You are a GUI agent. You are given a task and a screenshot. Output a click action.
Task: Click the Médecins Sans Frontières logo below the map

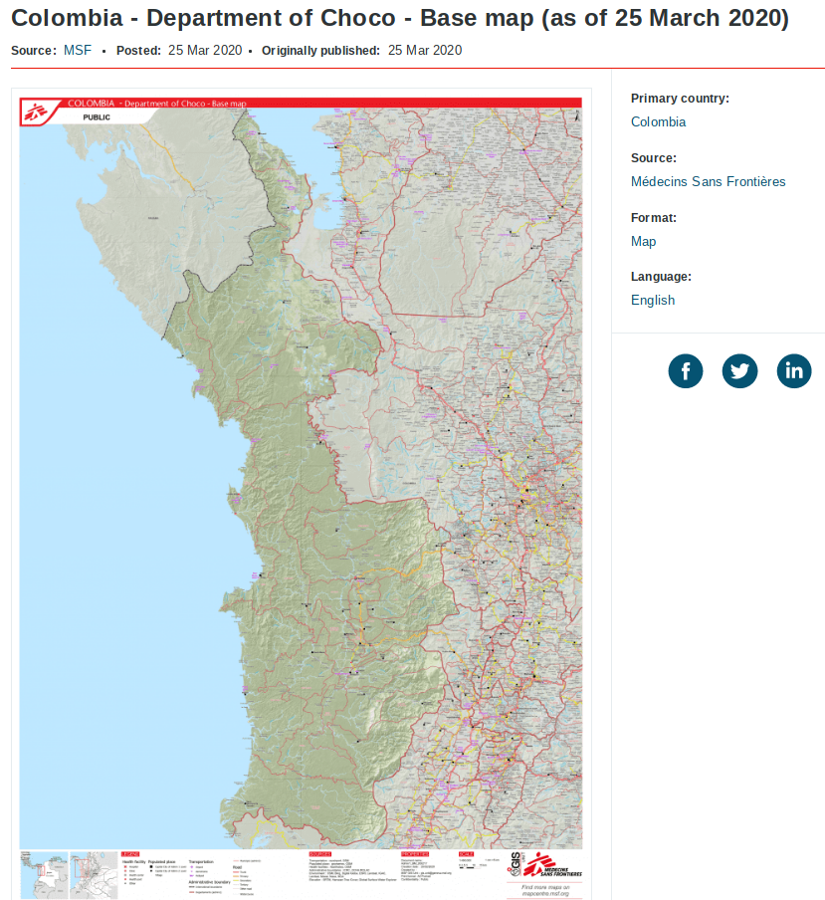[553, 865]
